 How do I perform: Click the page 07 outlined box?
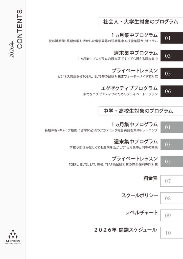pos(171,181)
